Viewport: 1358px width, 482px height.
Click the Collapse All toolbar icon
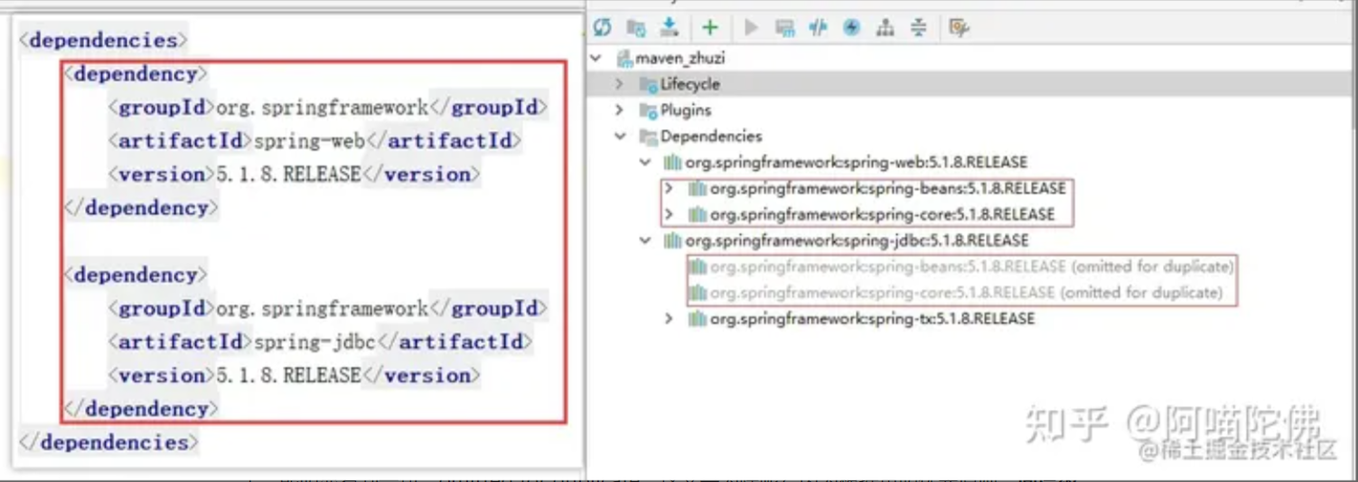pyautogui.click(x=918, y=28)
